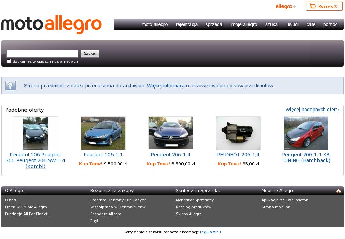The height and width of the screenshot is (239, 345).
Task: Focus the search text field
Action: tap(42, 53)
